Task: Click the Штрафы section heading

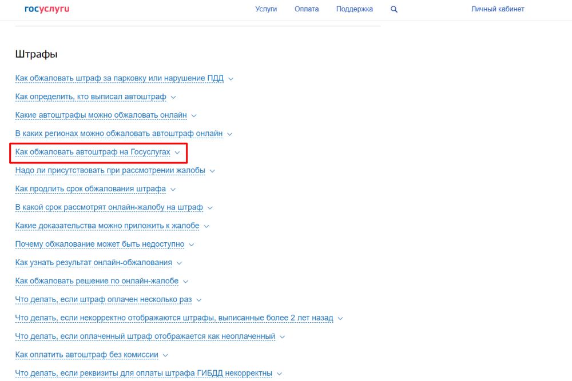Action: [36, 55]
